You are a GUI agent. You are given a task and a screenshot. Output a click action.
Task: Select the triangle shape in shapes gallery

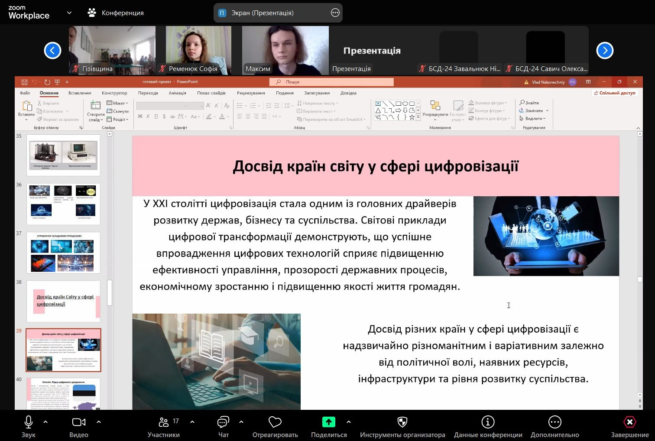378,110
